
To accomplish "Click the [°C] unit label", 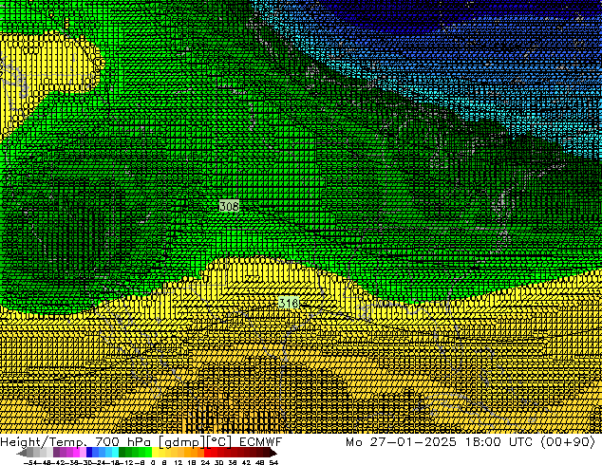I will (x=219, y=442).
